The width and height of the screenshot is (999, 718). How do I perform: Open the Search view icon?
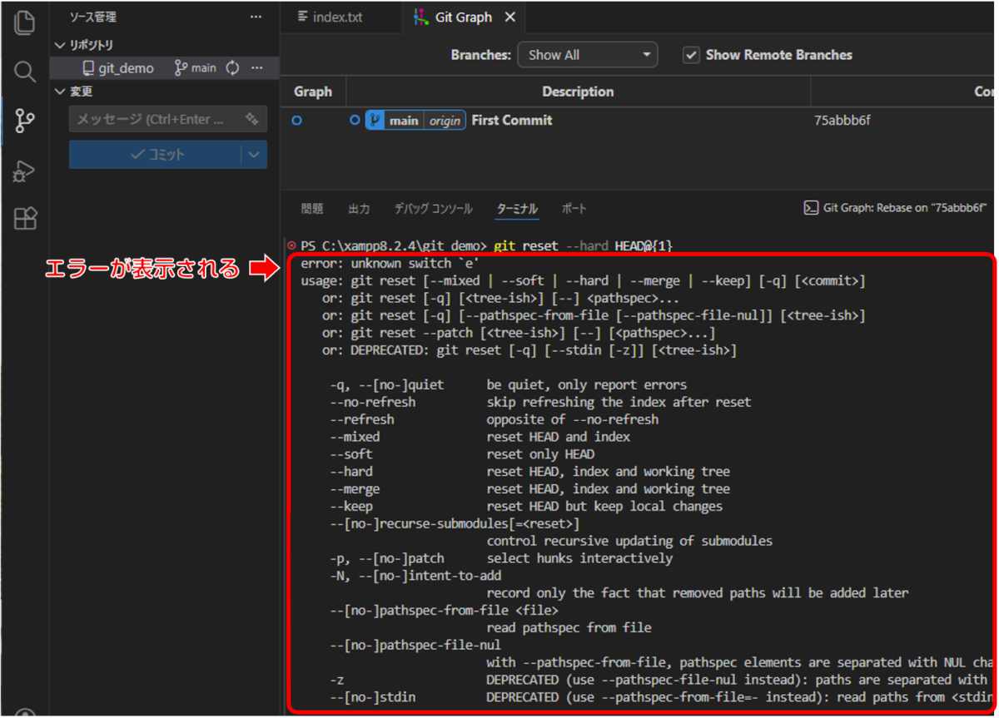click(25, 72)
